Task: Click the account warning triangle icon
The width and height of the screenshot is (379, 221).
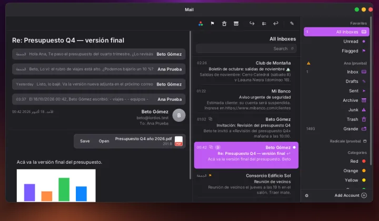Action: tap(308, 64)
